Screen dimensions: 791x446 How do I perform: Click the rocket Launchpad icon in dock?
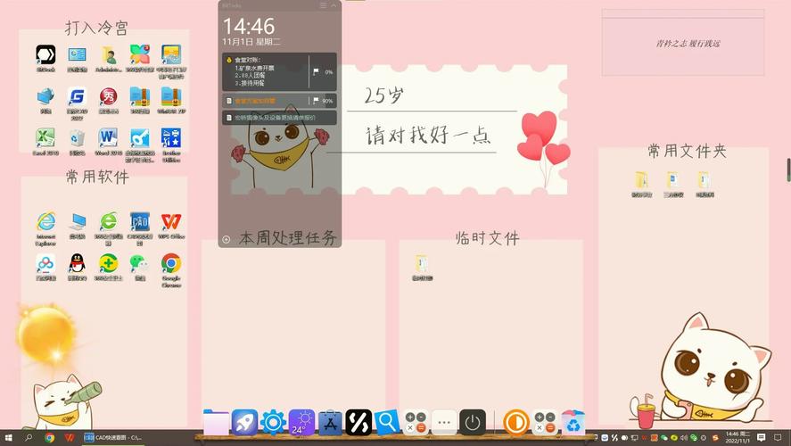pyautogui.click(x=244, y=422)
